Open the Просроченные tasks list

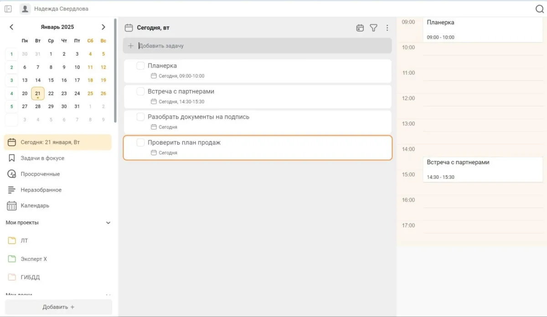click(40, 174)
